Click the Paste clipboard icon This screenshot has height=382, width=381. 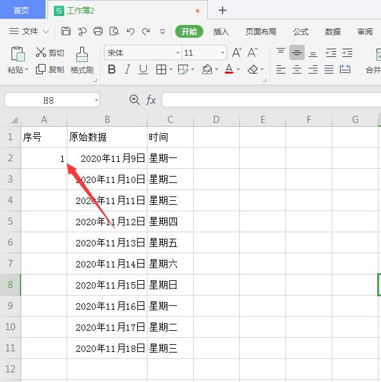(x=18, y=54)
